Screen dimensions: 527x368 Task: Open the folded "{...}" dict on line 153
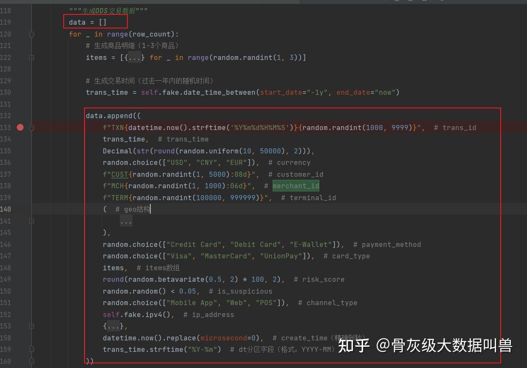[113, 326]
